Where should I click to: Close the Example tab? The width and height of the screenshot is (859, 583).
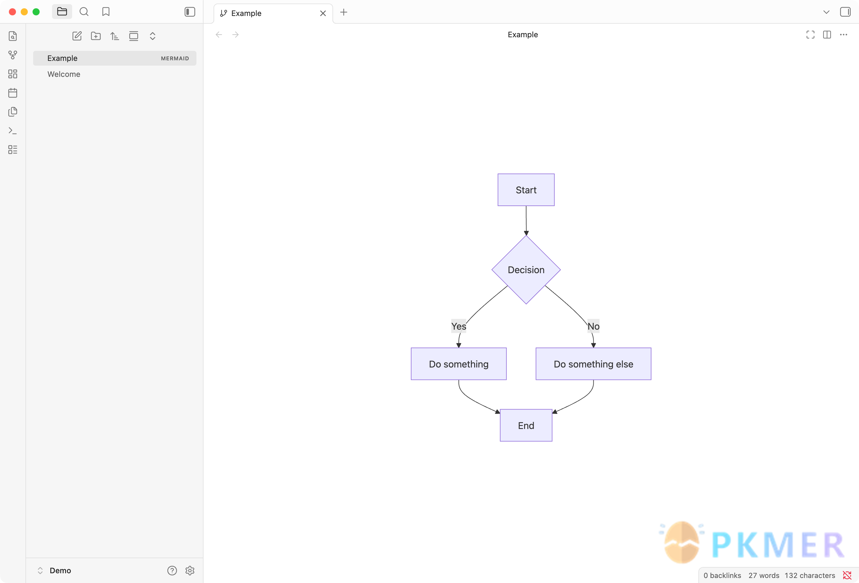click(323, 13)
